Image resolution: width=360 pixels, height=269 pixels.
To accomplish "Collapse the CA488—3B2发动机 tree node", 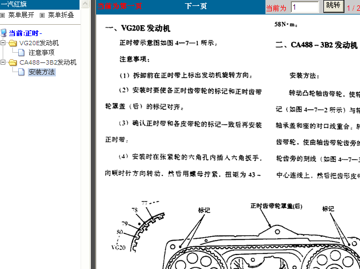I will tap(3, 62).
